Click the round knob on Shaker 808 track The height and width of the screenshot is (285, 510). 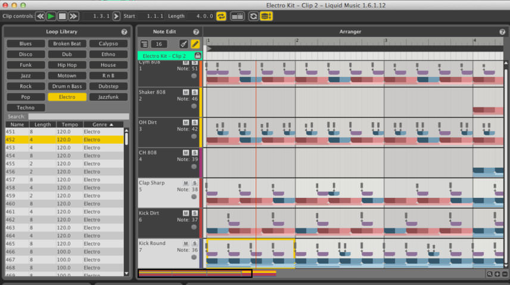tap(194, 106)
